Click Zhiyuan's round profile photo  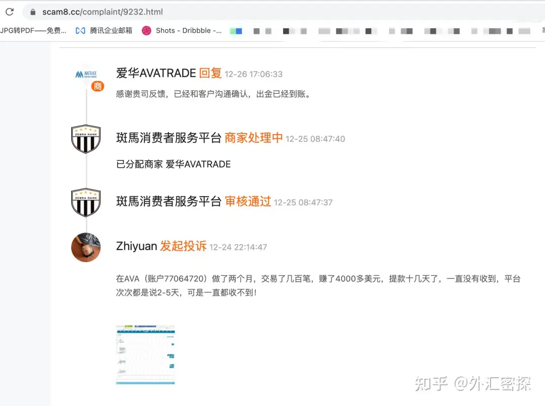point(86,247)
